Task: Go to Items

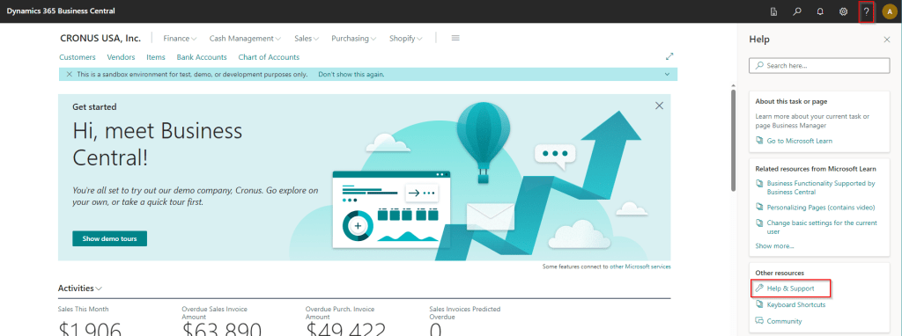Action: click(156, 57)
